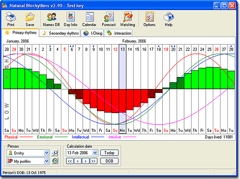Select day 1 February in the chart header
Image resolution: width=240 pixels, height=179 pixels.
[36, 50]
